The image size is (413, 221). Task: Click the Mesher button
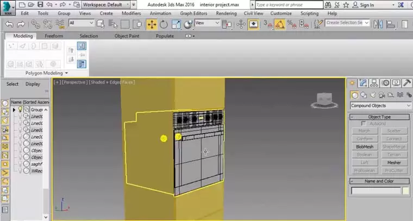[x=394, y=162]
